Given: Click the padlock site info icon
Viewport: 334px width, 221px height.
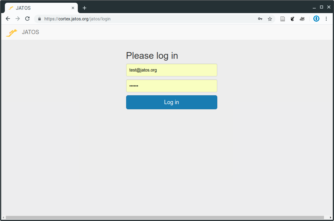Looking at the screenshot, I should 40,19.
